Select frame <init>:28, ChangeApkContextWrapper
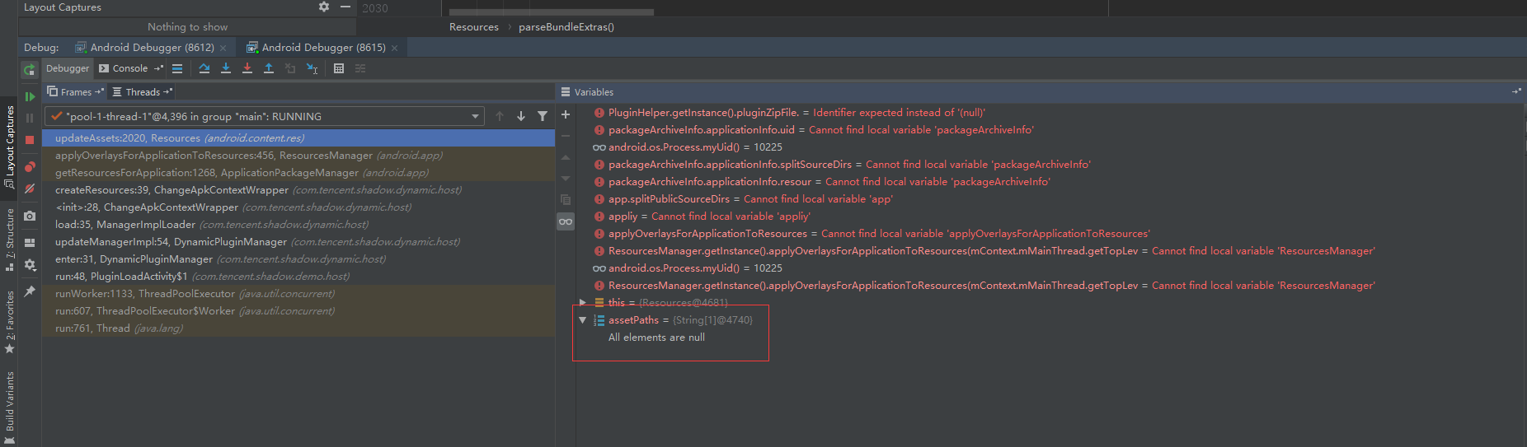This screenshot has width=1527, height=447. pos(298,207)
